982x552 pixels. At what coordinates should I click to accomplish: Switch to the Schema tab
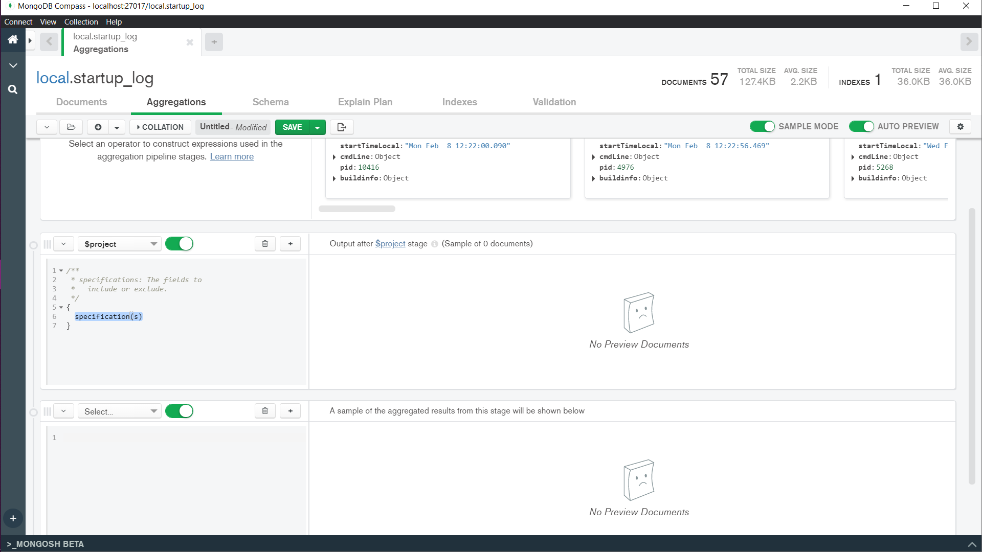[x=271, y=102]
